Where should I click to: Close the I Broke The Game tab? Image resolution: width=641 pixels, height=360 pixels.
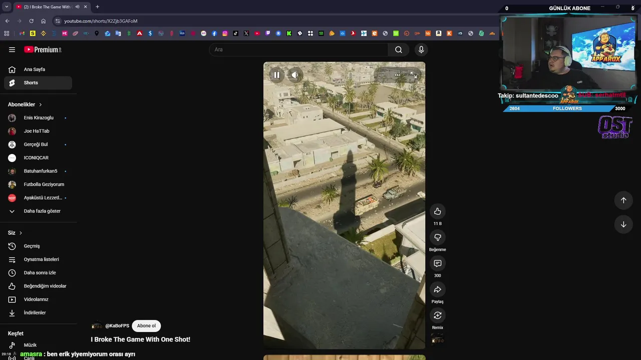click(85, 6)
